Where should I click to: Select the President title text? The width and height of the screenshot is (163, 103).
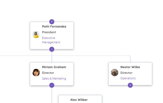coord(49,32)
